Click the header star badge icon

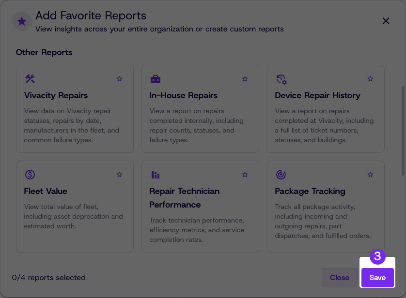pos(22,21)
